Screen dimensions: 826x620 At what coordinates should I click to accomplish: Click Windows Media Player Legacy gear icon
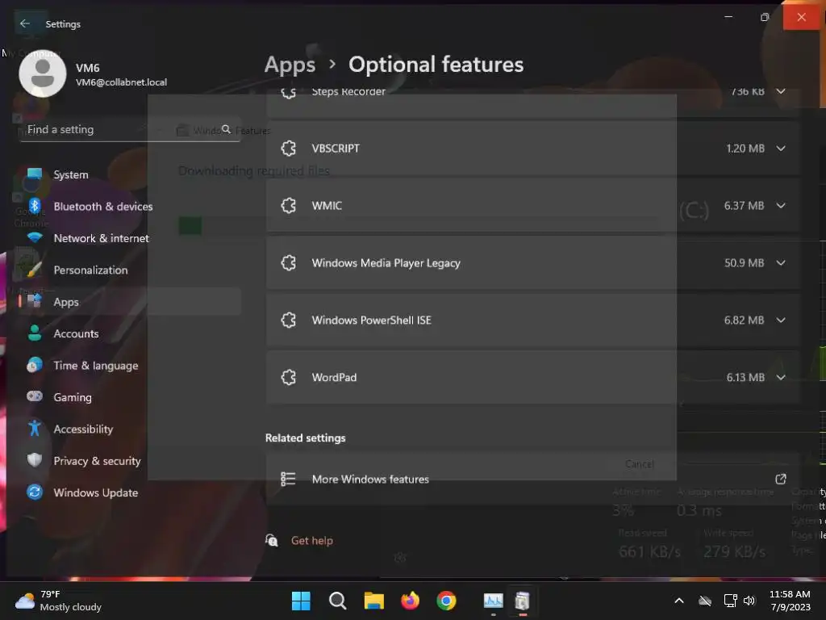point(289,263)
